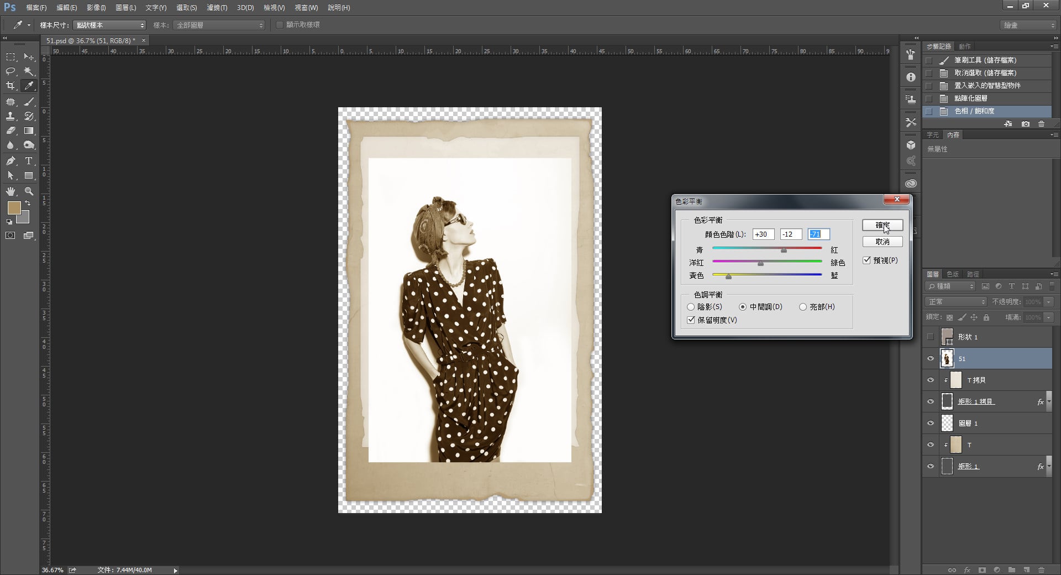Screen dimensions: 1061x575
Task: Switch to the 路徑 paths tab
Action: pyautogui.click(x=973, y=274)
